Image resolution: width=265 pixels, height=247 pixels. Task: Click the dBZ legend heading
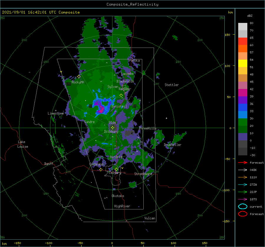pyautogui.click(x=250, y=16)
